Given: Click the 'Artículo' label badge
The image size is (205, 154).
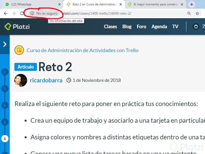Looking at the screenshot, I should 26,67.
